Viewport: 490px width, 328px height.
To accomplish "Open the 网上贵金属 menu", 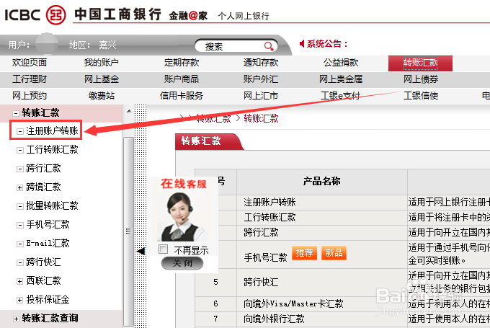I will pyautogui.click(x=341, y=79).
